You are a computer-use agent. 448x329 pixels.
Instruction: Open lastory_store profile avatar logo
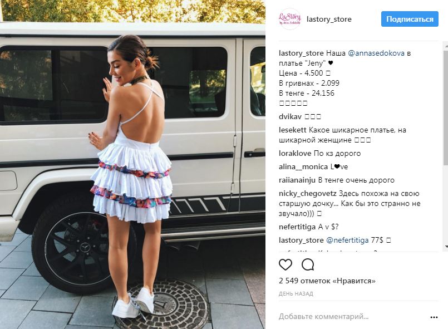(290, 19)
